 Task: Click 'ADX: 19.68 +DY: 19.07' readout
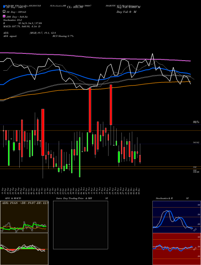[25, 203]
